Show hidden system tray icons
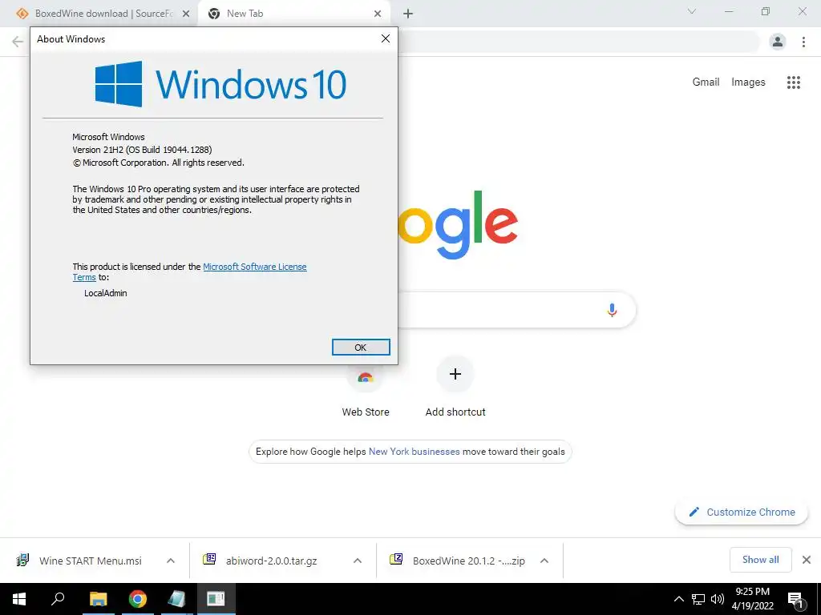The width and height of the screenshot is (821, 615). [678, 599]
